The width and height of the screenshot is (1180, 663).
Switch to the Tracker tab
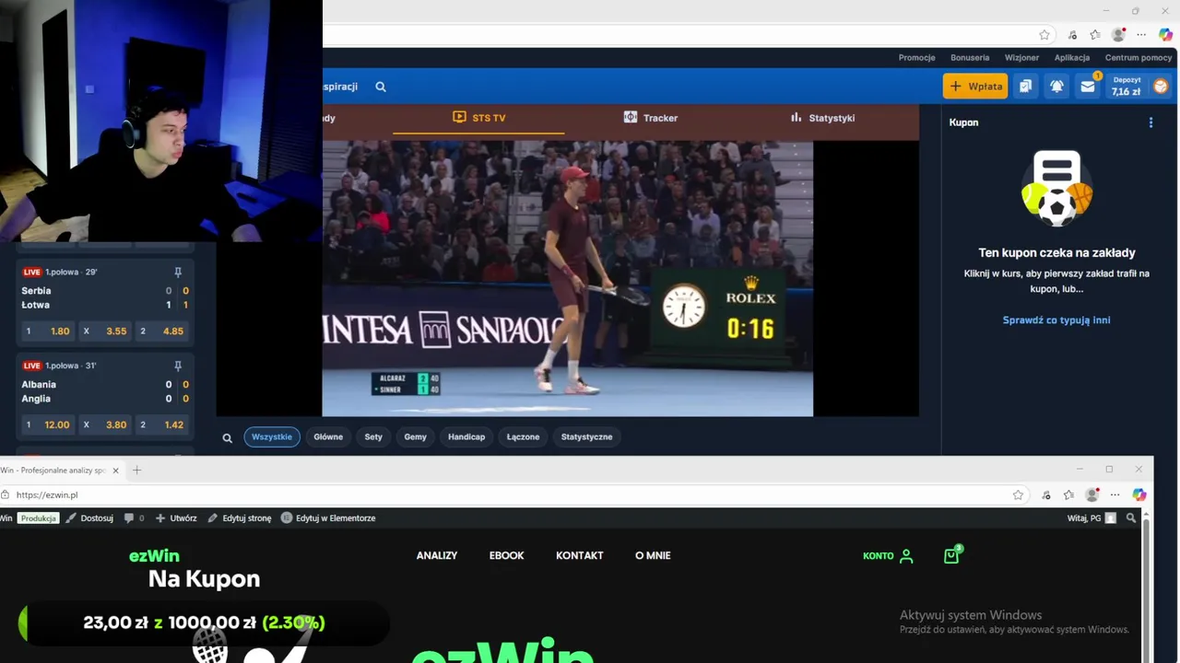pyautogui.click(x=650, y=118)
